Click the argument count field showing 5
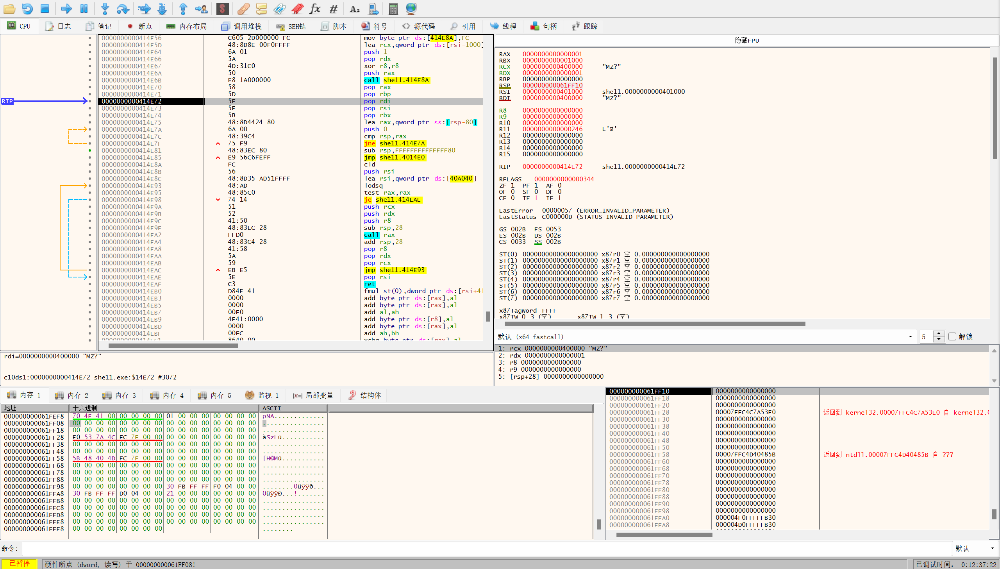Screen dimensions: 1000x569 coord(927,336)
